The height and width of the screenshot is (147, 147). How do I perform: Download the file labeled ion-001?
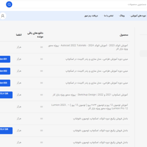(5, 59)
